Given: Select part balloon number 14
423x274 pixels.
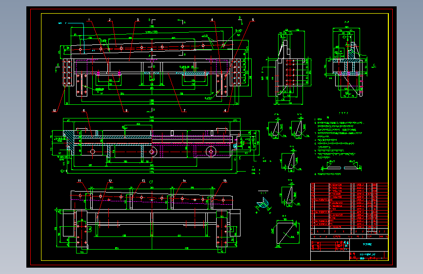Looking at the screenshot, I should click(x=184, y=181).
